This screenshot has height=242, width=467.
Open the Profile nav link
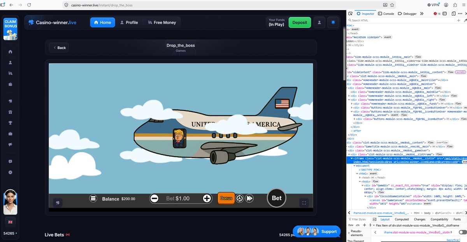(x=129, y=23)
